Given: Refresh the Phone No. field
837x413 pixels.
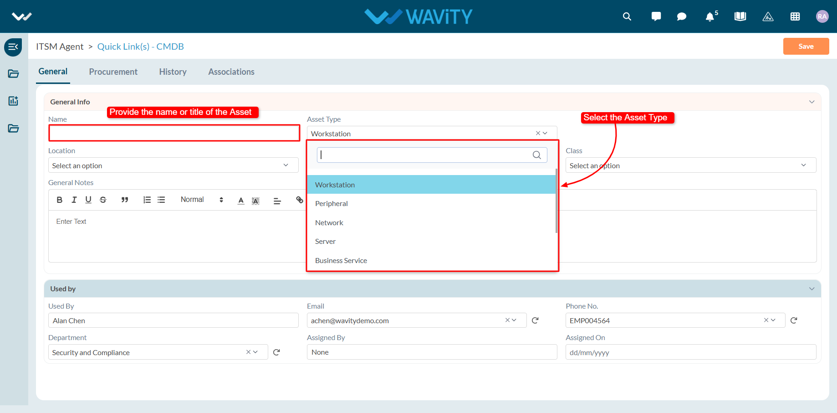Looking at the screenshot, I should pos(794,320).
